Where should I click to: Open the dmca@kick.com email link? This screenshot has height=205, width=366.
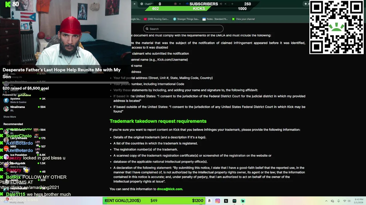(170, 189)
